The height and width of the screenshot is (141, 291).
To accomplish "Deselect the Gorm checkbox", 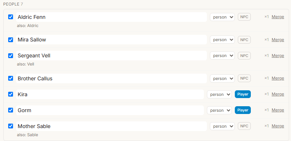I will pyautogui.click(x=10, y=110).
